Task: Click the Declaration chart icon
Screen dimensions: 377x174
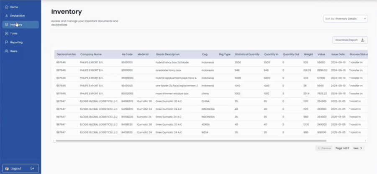Action: click(x=6, y=16)
